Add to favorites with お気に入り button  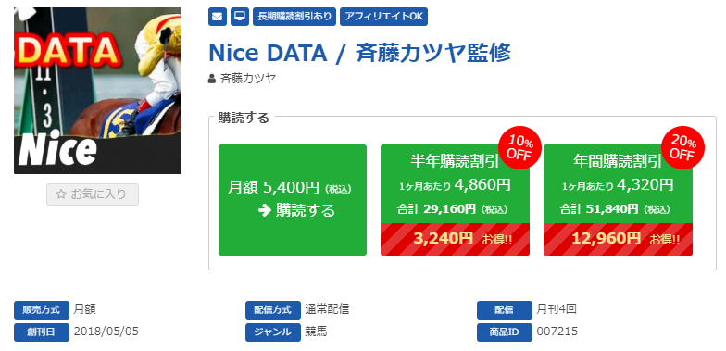click(93, 194)
